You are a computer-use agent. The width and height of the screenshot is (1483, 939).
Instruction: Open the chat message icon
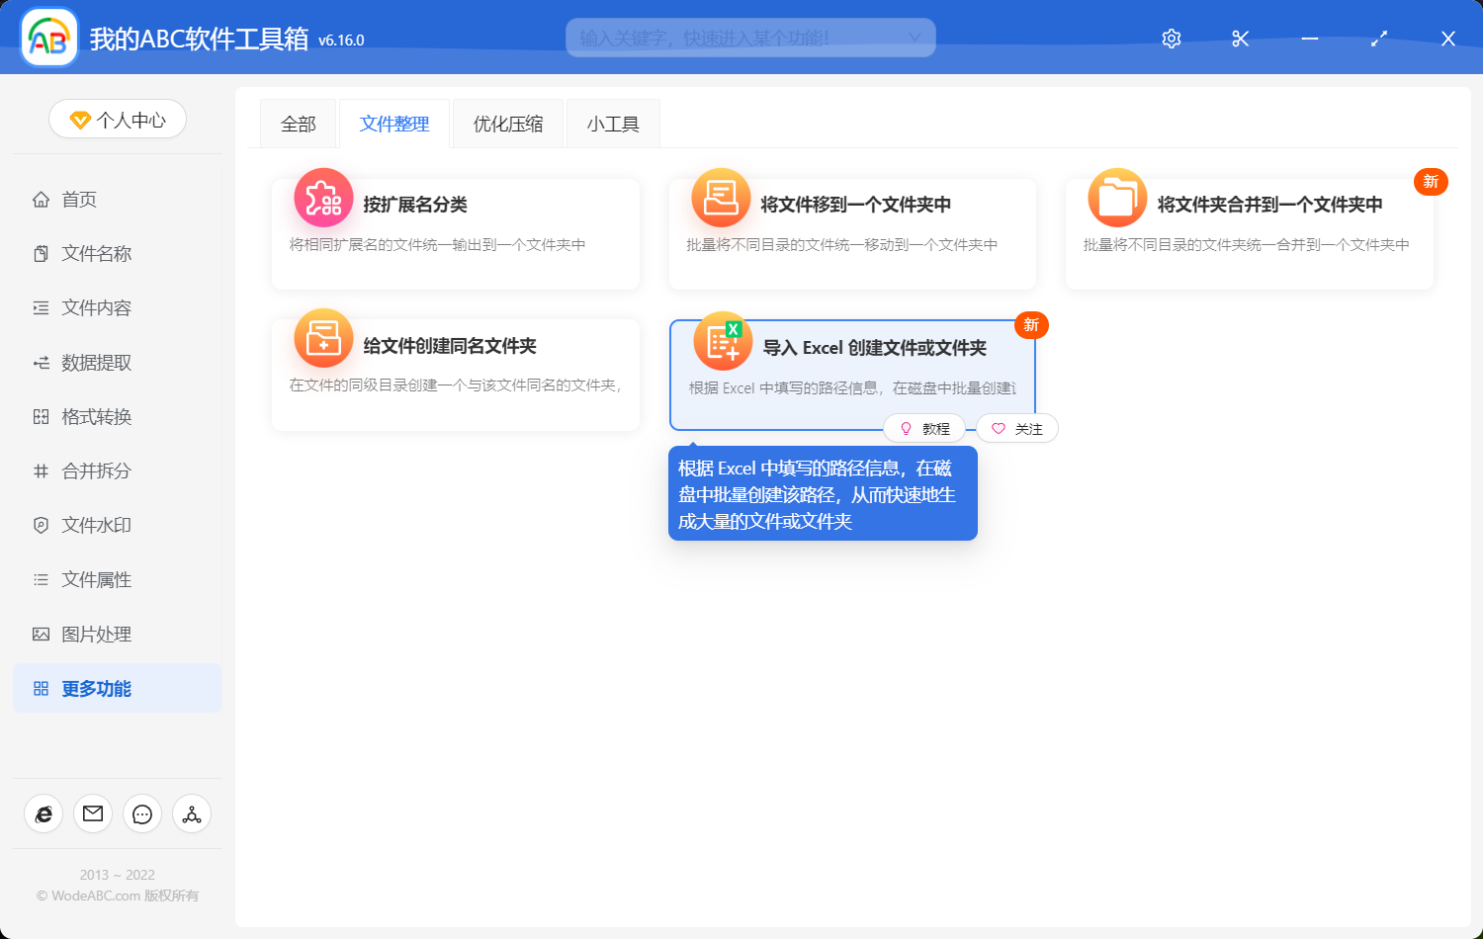point(142,813)
